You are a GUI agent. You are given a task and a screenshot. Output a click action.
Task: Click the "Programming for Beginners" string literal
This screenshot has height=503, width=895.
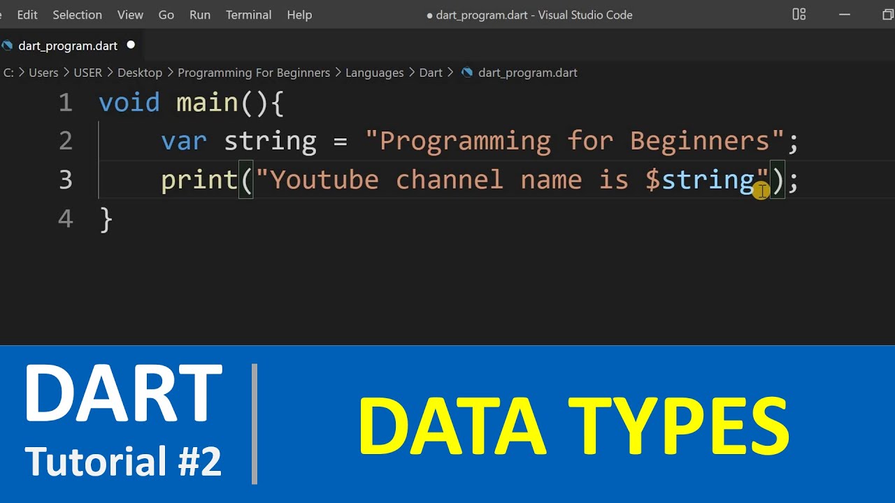575,142
